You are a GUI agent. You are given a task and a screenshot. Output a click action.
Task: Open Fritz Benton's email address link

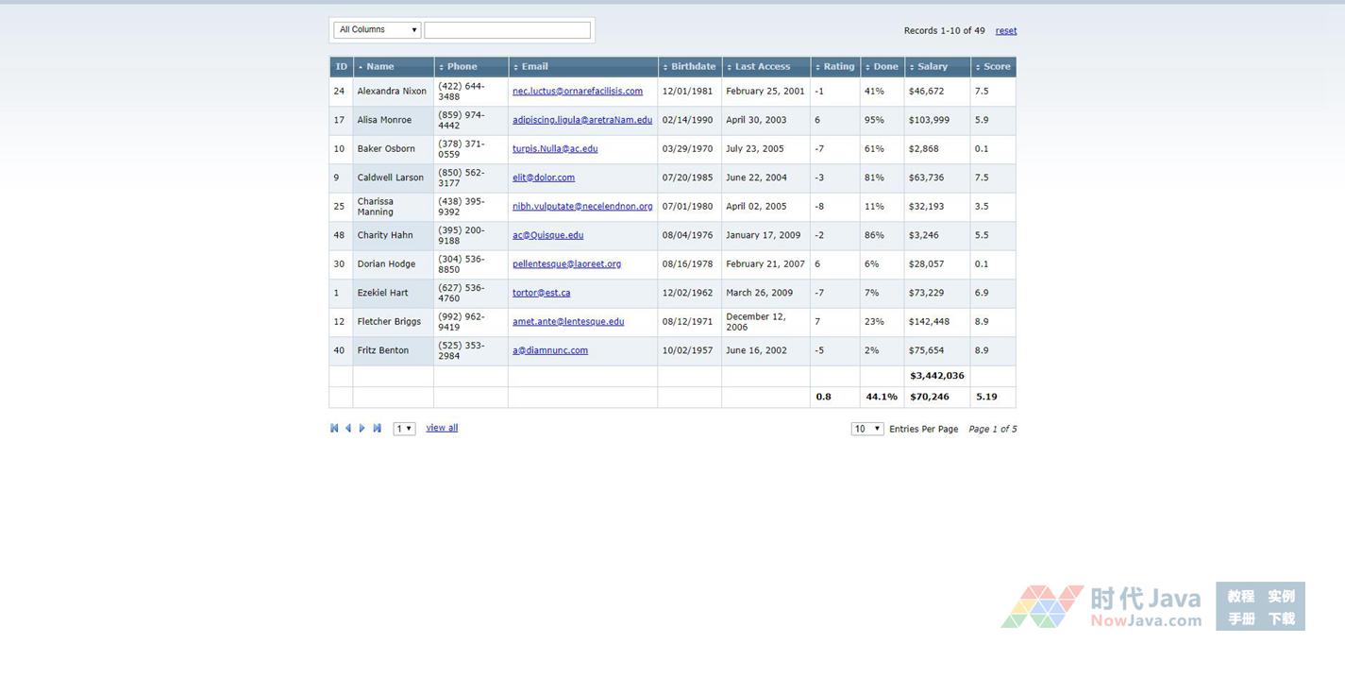(x=549, y=350)
